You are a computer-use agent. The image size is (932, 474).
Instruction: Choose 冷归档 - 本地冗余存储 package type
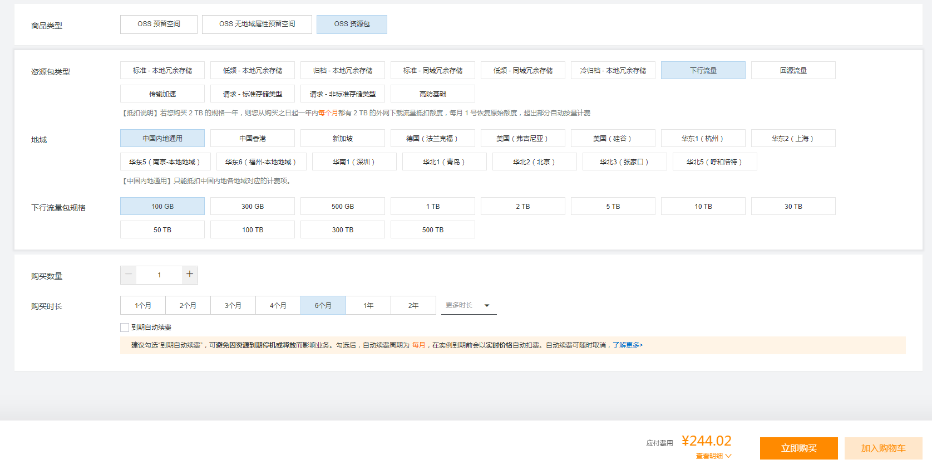[613, 70]
